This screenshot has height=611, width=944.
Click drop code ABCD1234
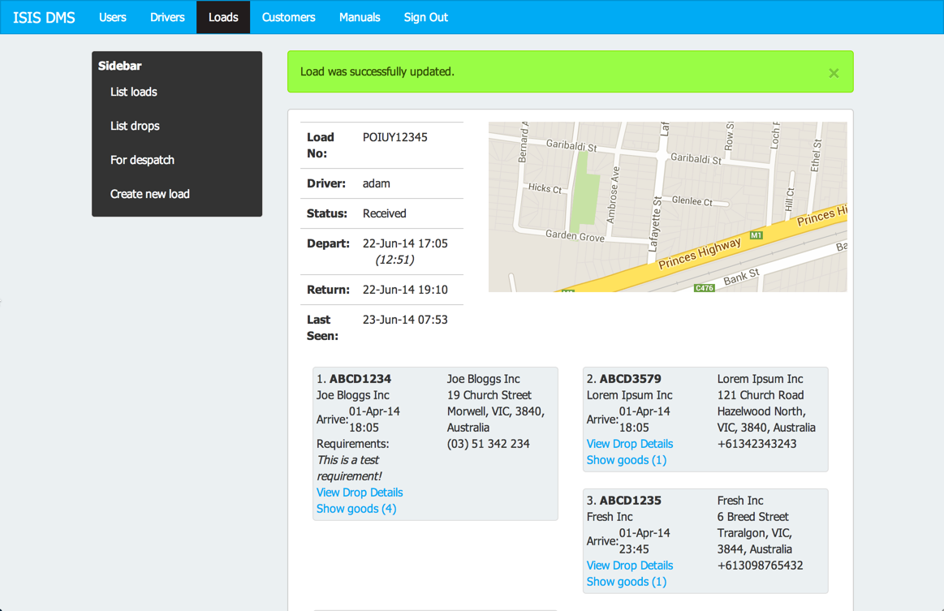(x=360, y=379)
